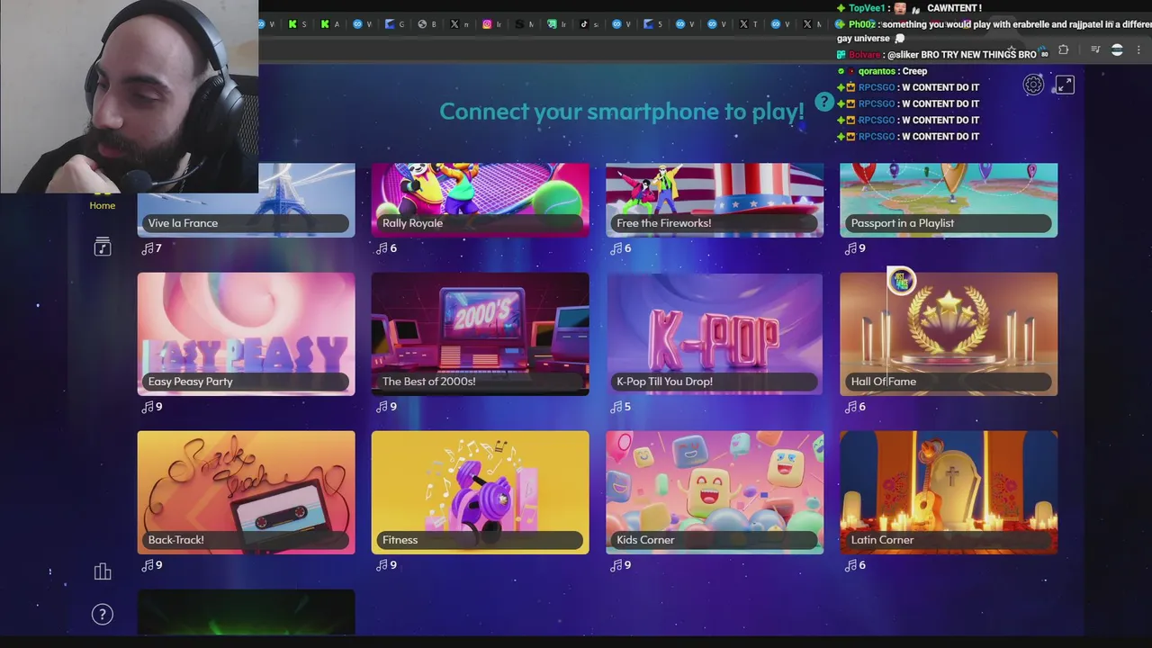
Task: Open the browser extensions puzzle icon
Action: pyautogui.click(x=1064, y=50)
